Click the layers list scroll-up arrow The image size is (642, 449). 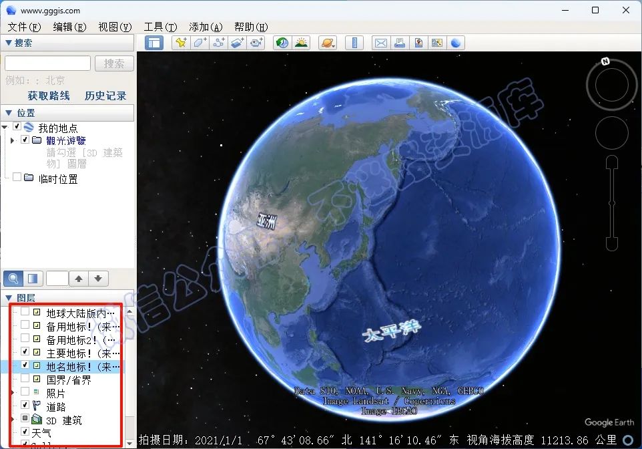click(129, 312)
